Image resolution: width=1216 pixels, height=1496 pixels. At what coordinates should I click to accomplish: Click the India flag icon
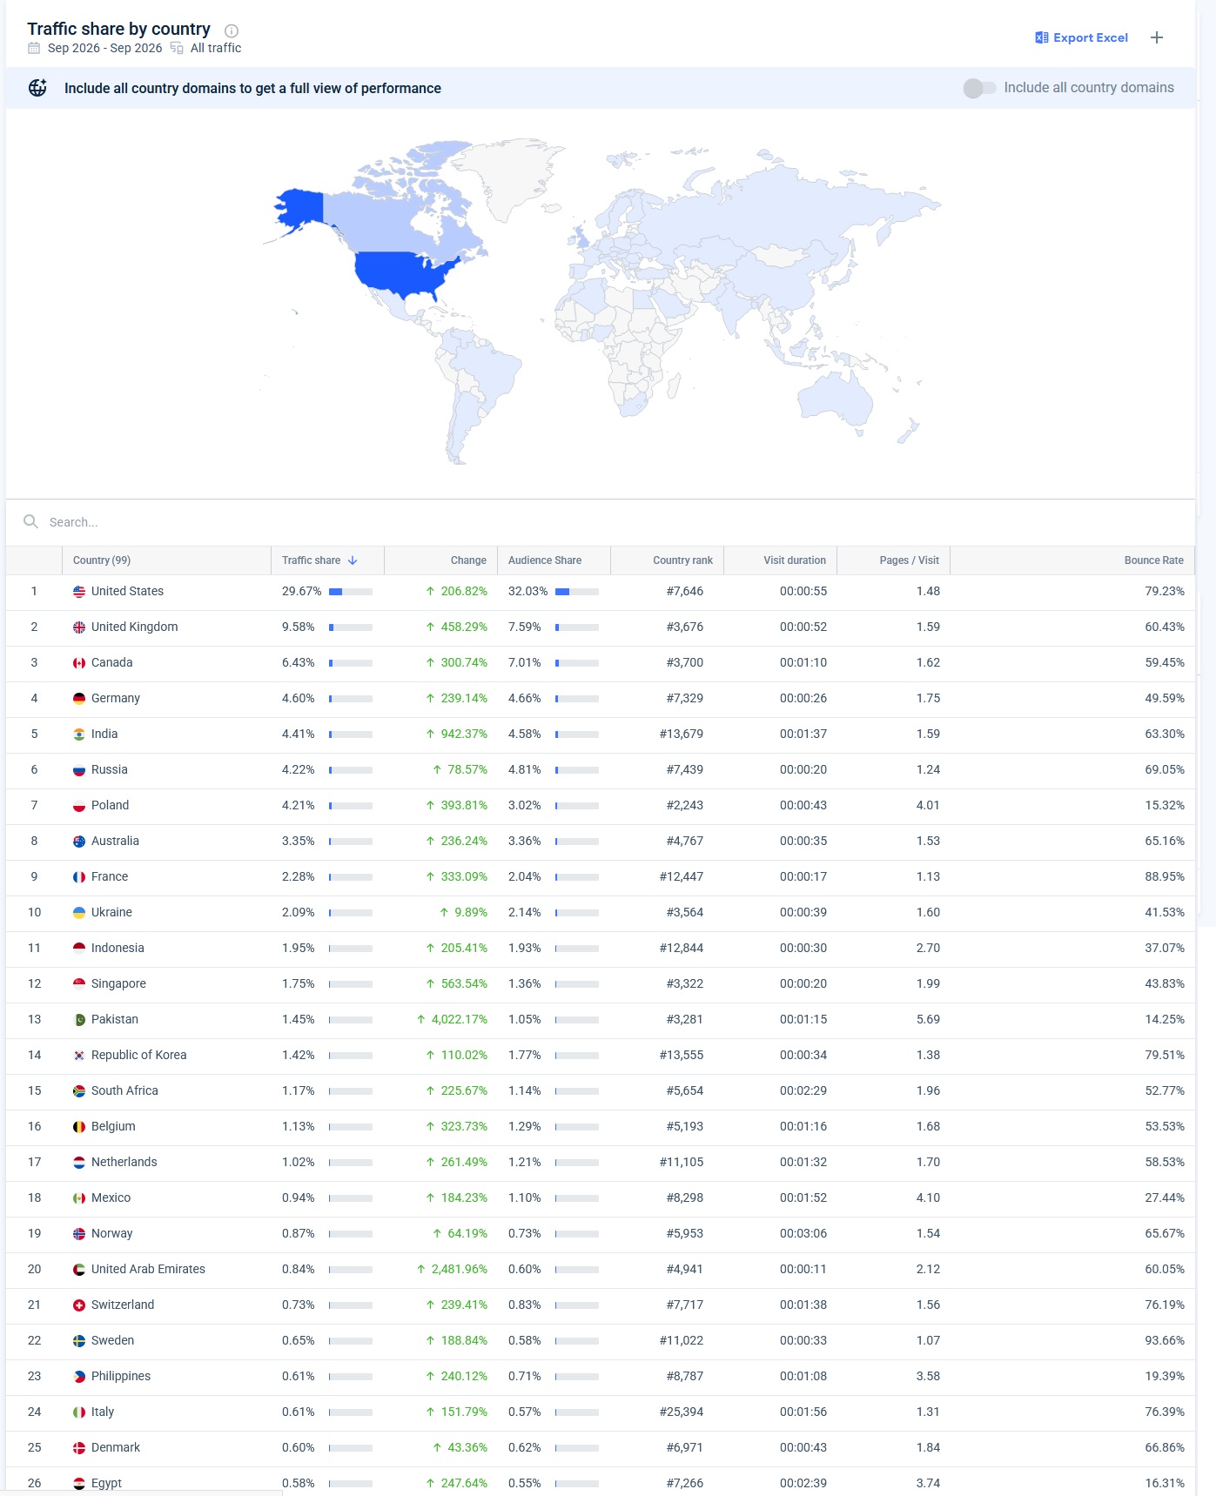[79, 735]
